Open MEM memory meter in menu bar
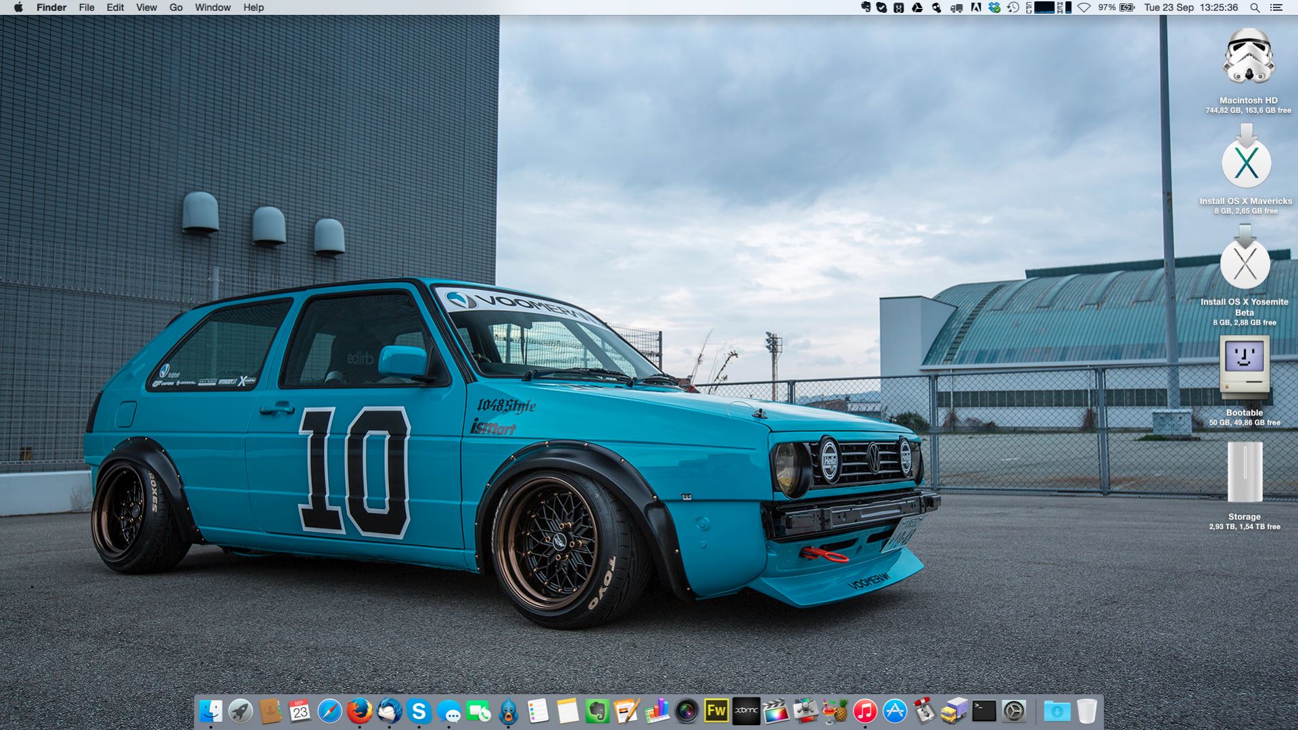This screenshot has height=730, width=1298. (1065, 7)
